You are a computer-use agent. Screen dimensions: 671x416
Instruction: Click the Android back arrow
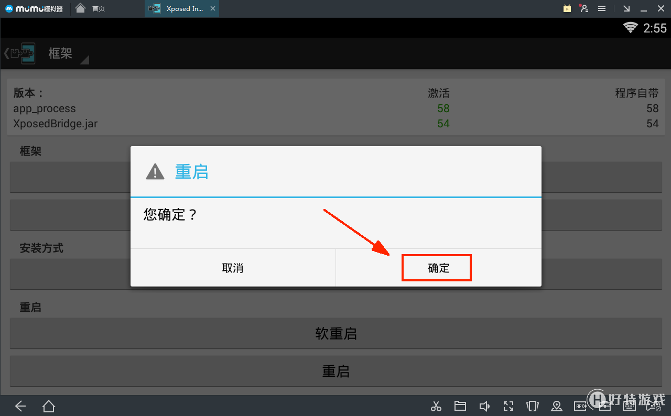click(x=20, y=406)
